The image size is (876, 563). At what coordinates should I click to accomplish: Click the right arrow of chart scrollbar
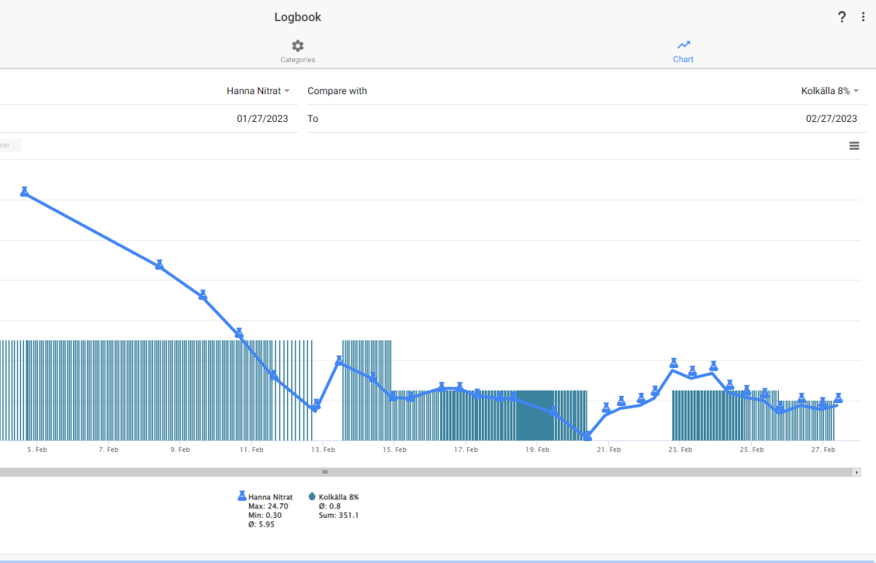(x=856, y=472)
